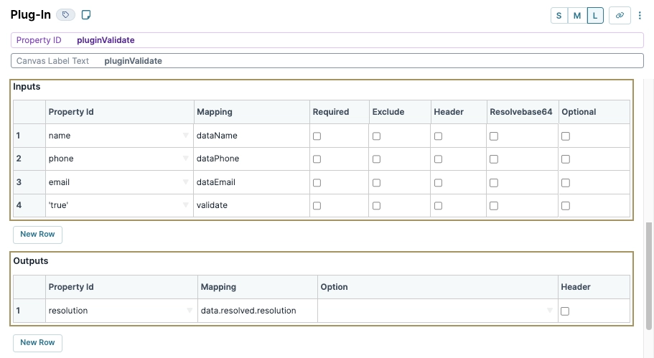Check Exclude for the email row
The height and width of the screenshot is (358, 654).
click(x=377, y=183)
